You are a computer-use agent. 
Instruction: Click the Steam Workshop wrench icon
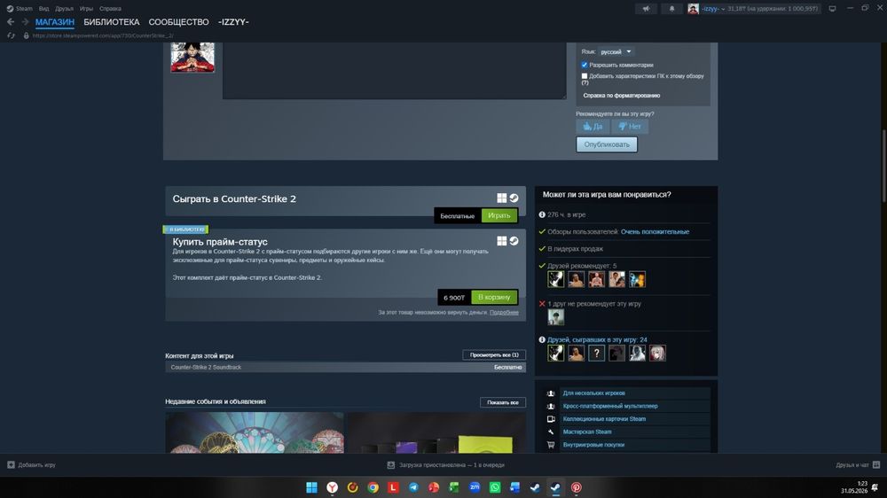click(551, 432)
